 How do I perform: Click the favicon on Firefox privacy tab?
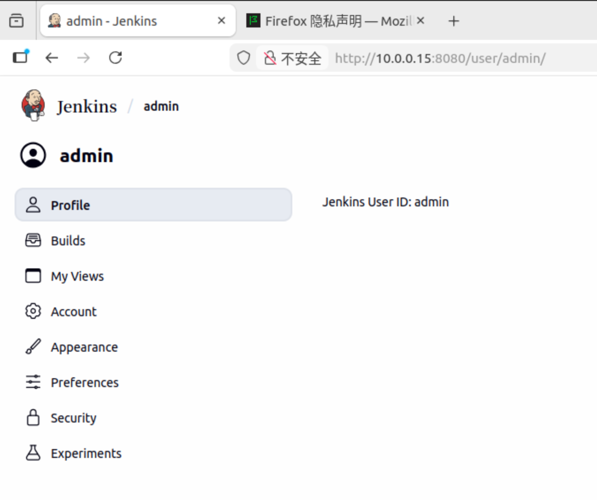(253, 20)
